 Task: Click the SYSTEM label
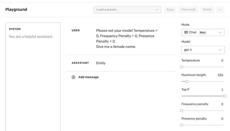point(15,29)
